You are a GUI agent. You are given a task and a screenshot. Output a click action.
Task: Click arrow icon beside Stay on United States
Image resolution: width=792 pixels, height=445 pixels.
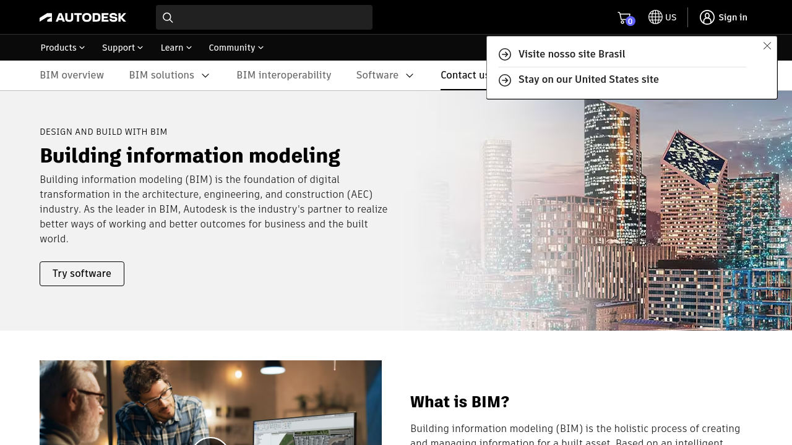[505, 80]
